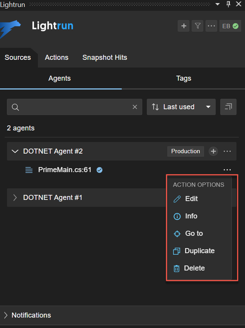
Task: Choose Edit from Action Options menu
Action: click(x=191, y=199)
